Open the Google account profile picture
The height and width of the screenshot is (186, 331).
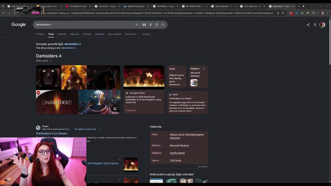[322, 25]
